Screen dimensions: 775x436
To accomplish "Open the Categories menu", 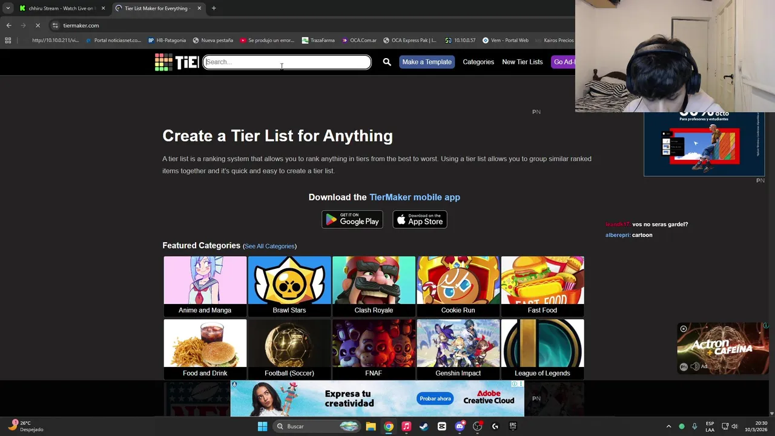I will 478,62.
